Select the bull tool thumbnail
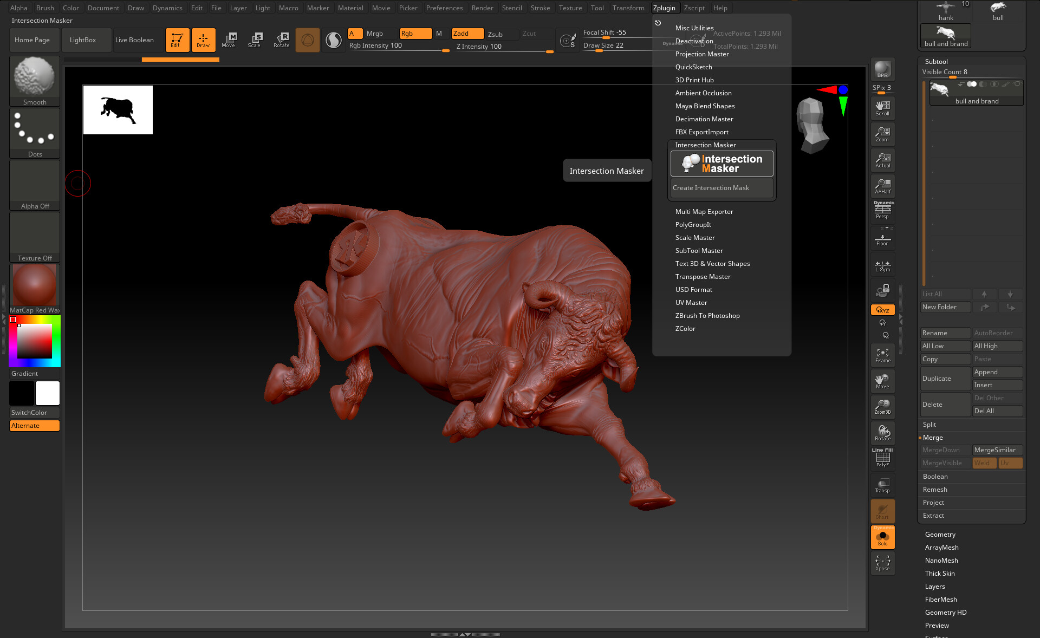1040x638 pixels. click(998, 11)
